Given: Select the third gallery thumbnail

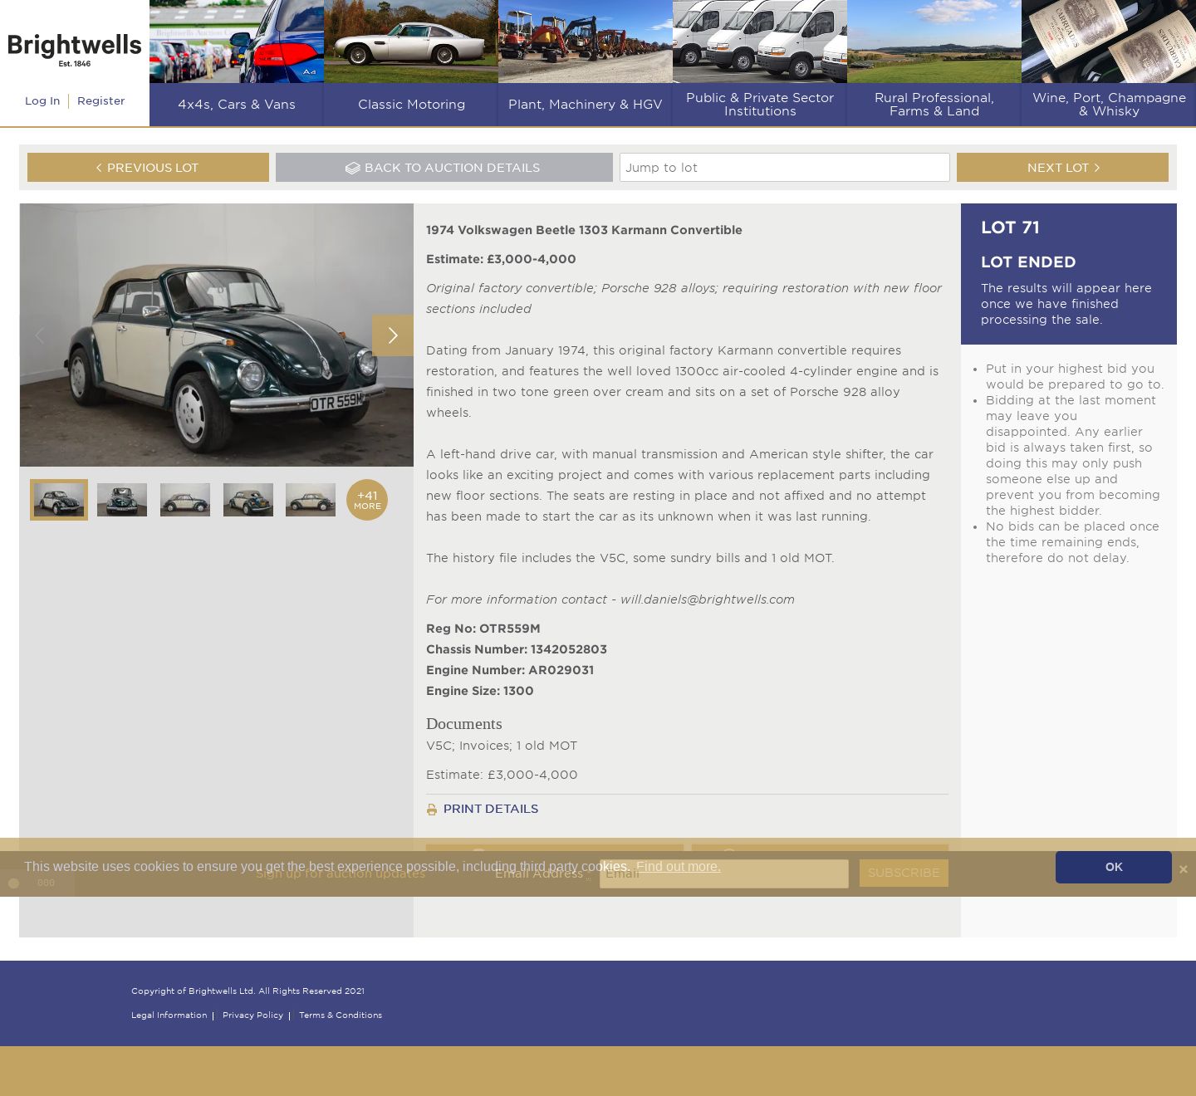Looking at the screenshot, I should point(185,500).
